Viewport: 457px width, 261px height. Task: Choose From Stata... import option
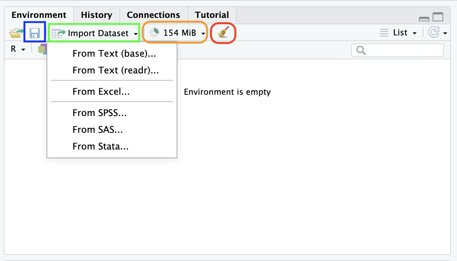click(x=100, y=146)
